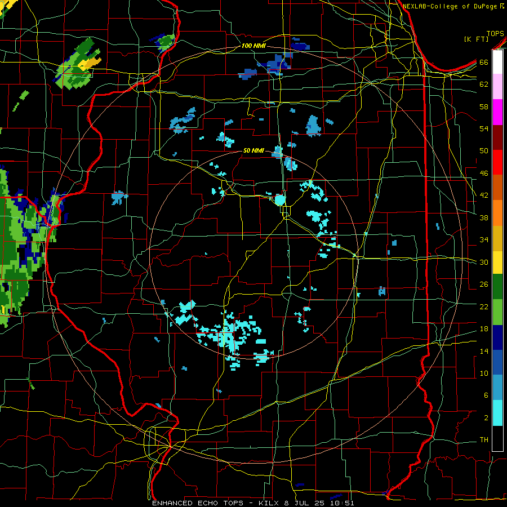
Task: Click the white swatch in the tops legend
Action: point(497,62)
